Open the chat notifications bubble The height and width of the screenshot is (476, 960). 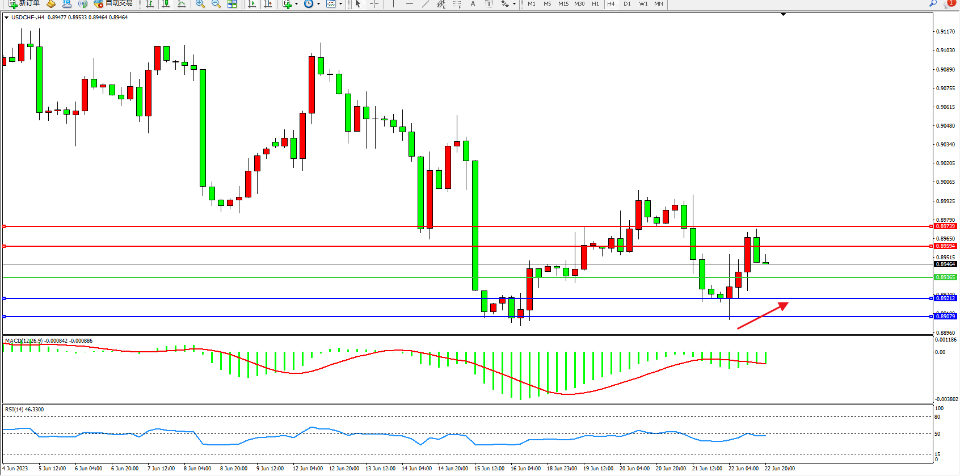(949, 4)
